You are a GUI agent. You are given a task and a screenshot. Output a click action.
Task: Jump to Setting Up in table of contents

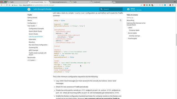(x=130, y=18)
